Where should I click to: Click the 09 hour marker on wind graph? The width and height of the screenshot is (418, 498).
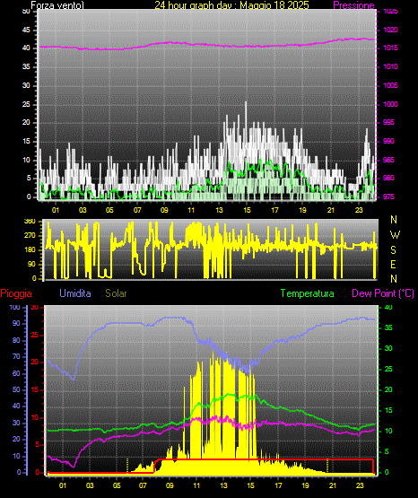[164, 210]
